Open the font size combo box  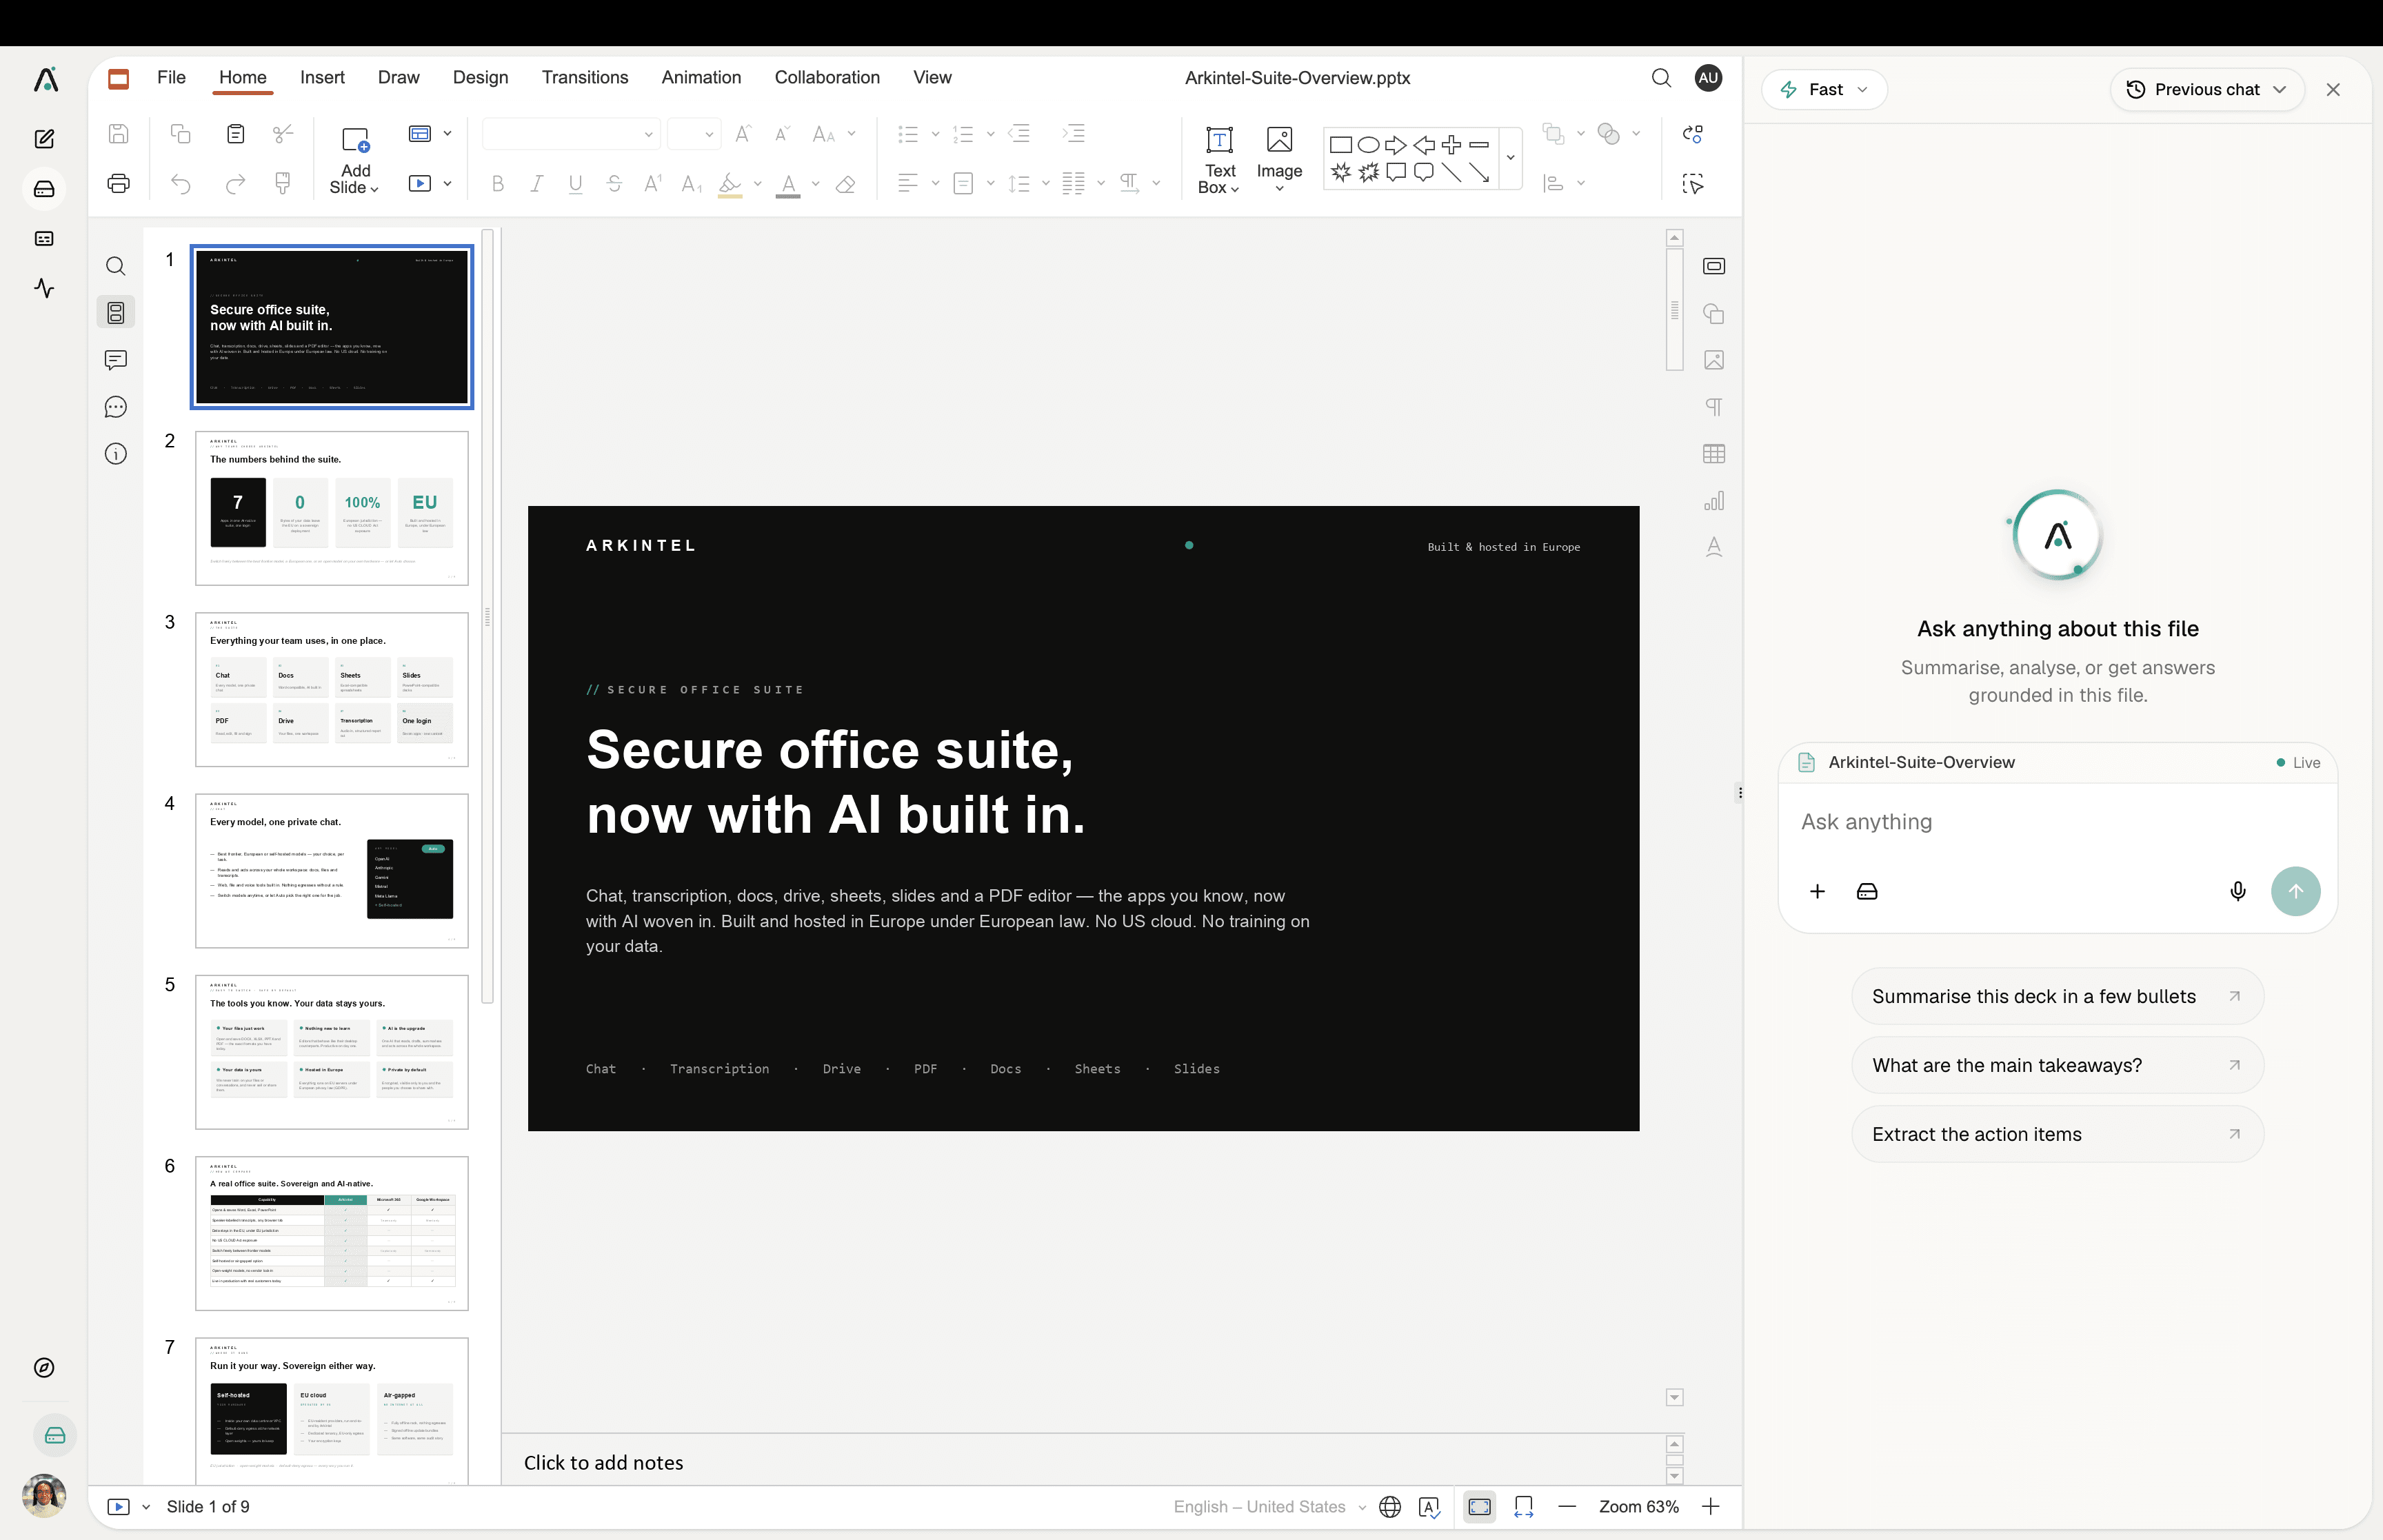(694, 134)
